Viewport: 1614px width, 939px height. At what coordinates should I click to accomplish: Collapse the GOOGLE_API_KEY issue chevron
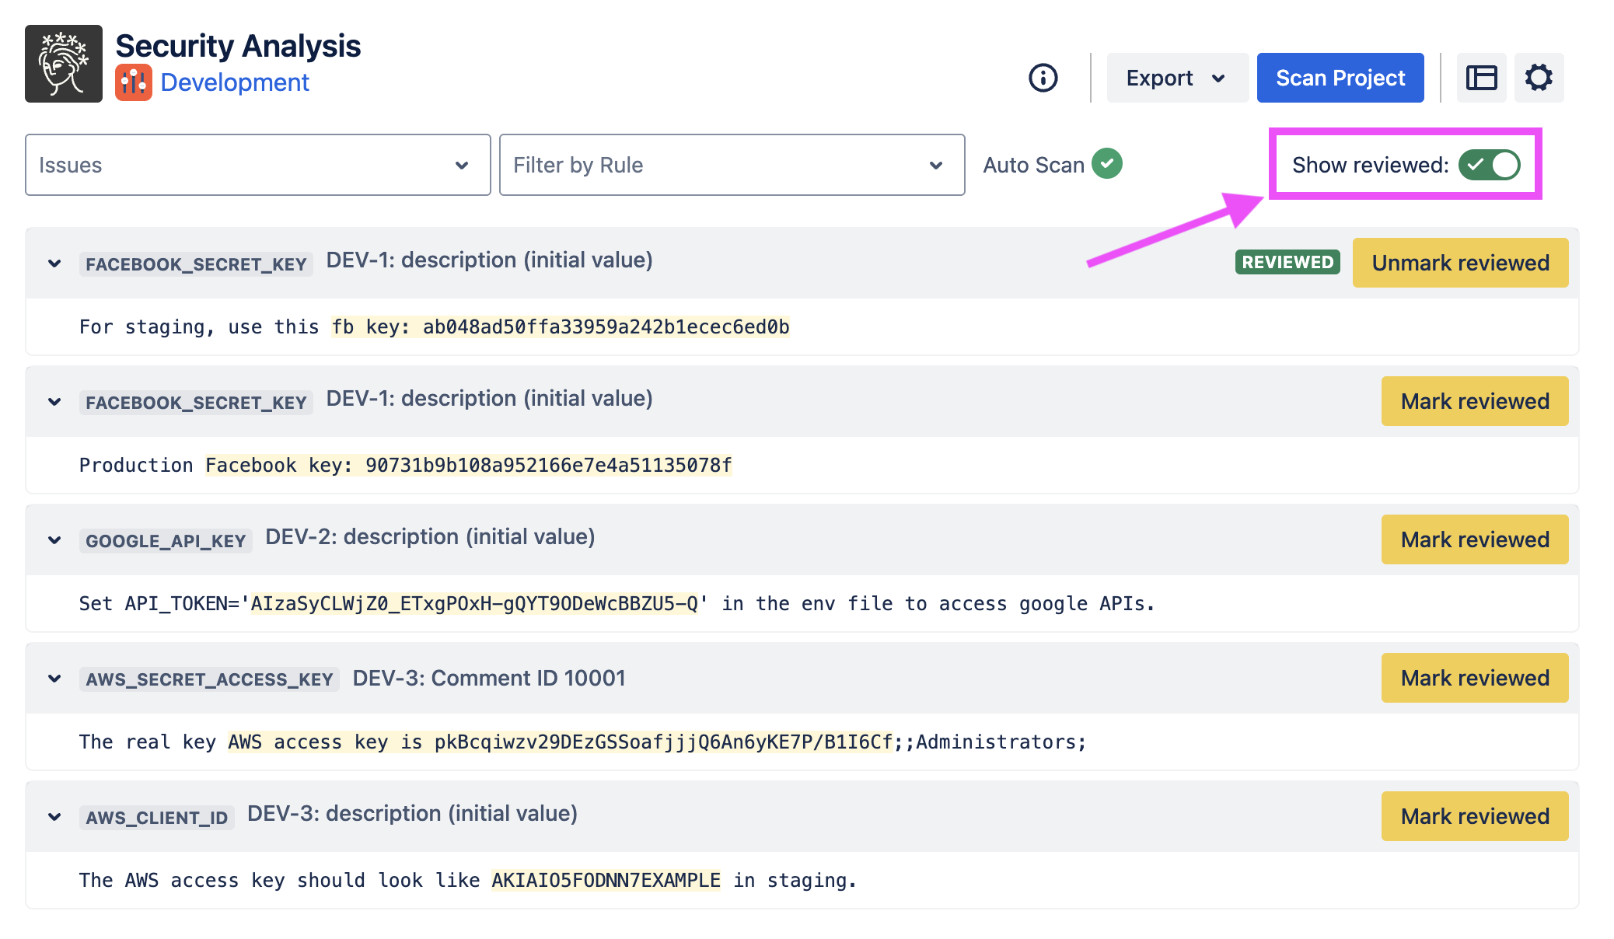tap(54, 540)
